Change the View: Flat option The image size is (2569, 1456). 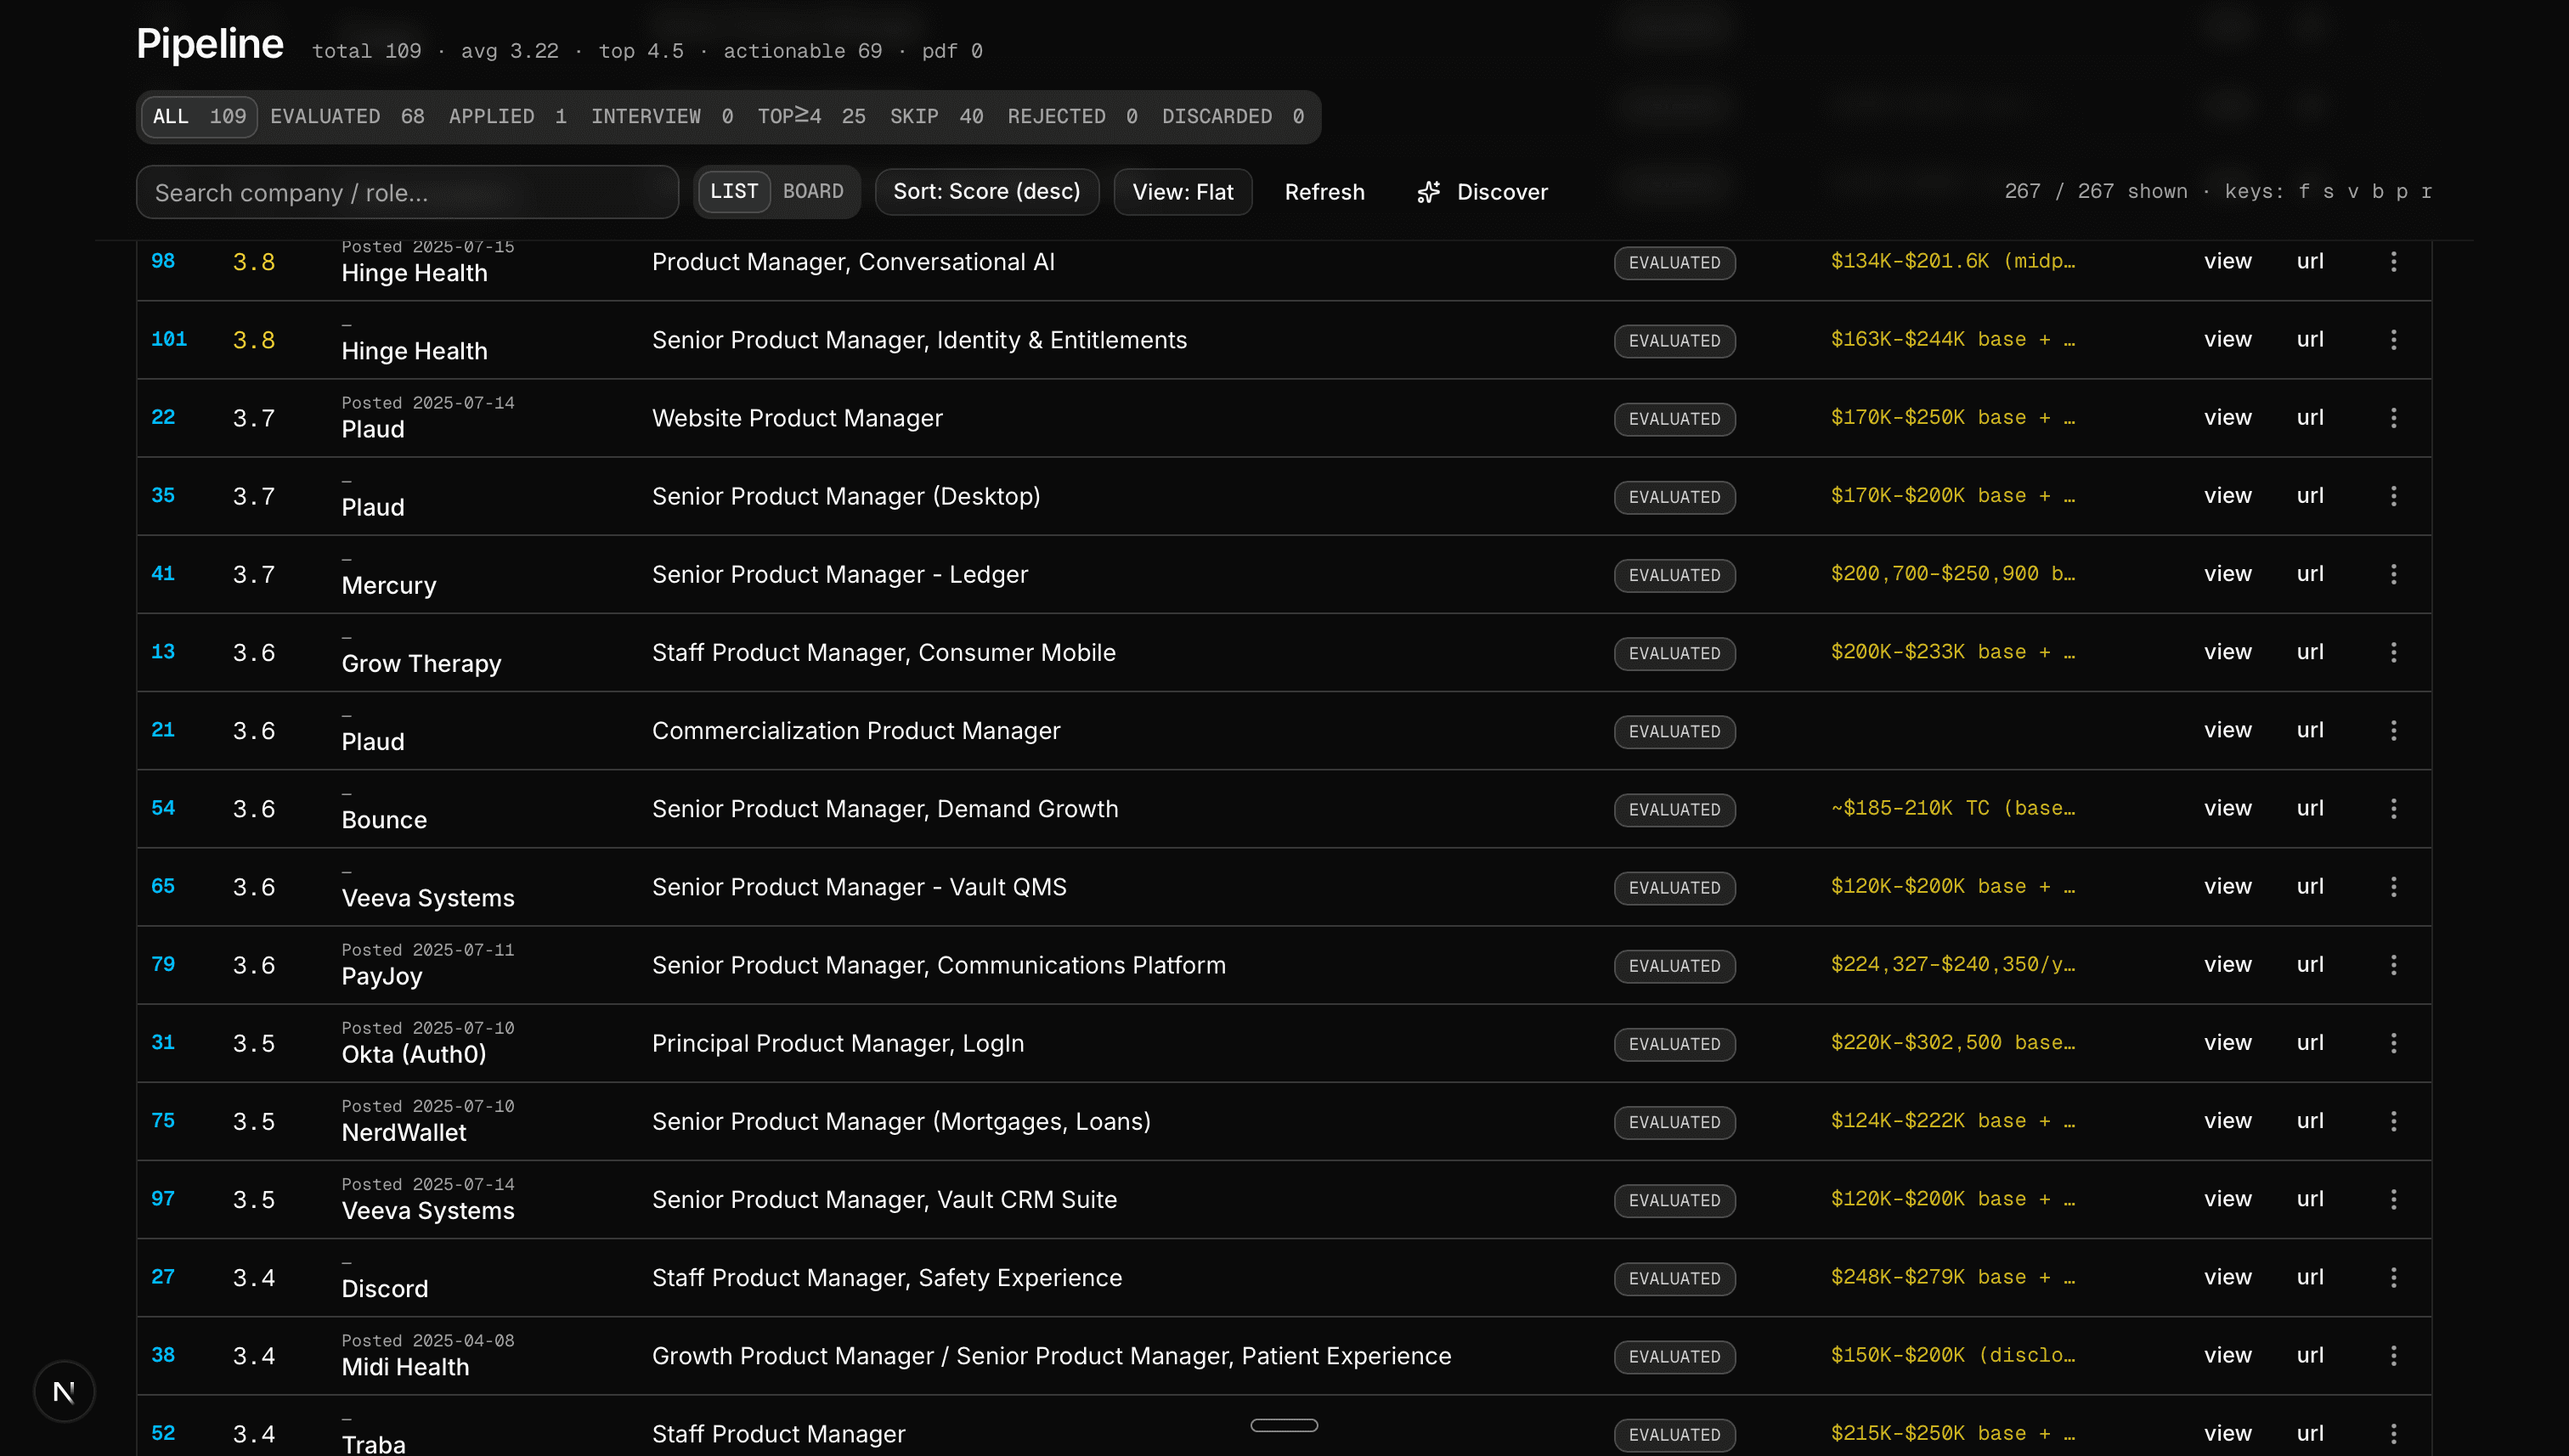[x=1182, y=191]
